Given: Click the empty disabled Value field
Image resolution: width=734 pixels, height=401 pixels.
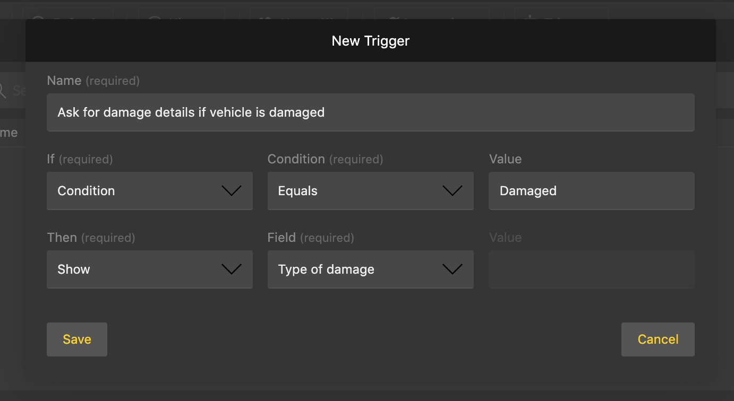Looking at the screenshot, I should pyautogui.click(x=591, y=269).
